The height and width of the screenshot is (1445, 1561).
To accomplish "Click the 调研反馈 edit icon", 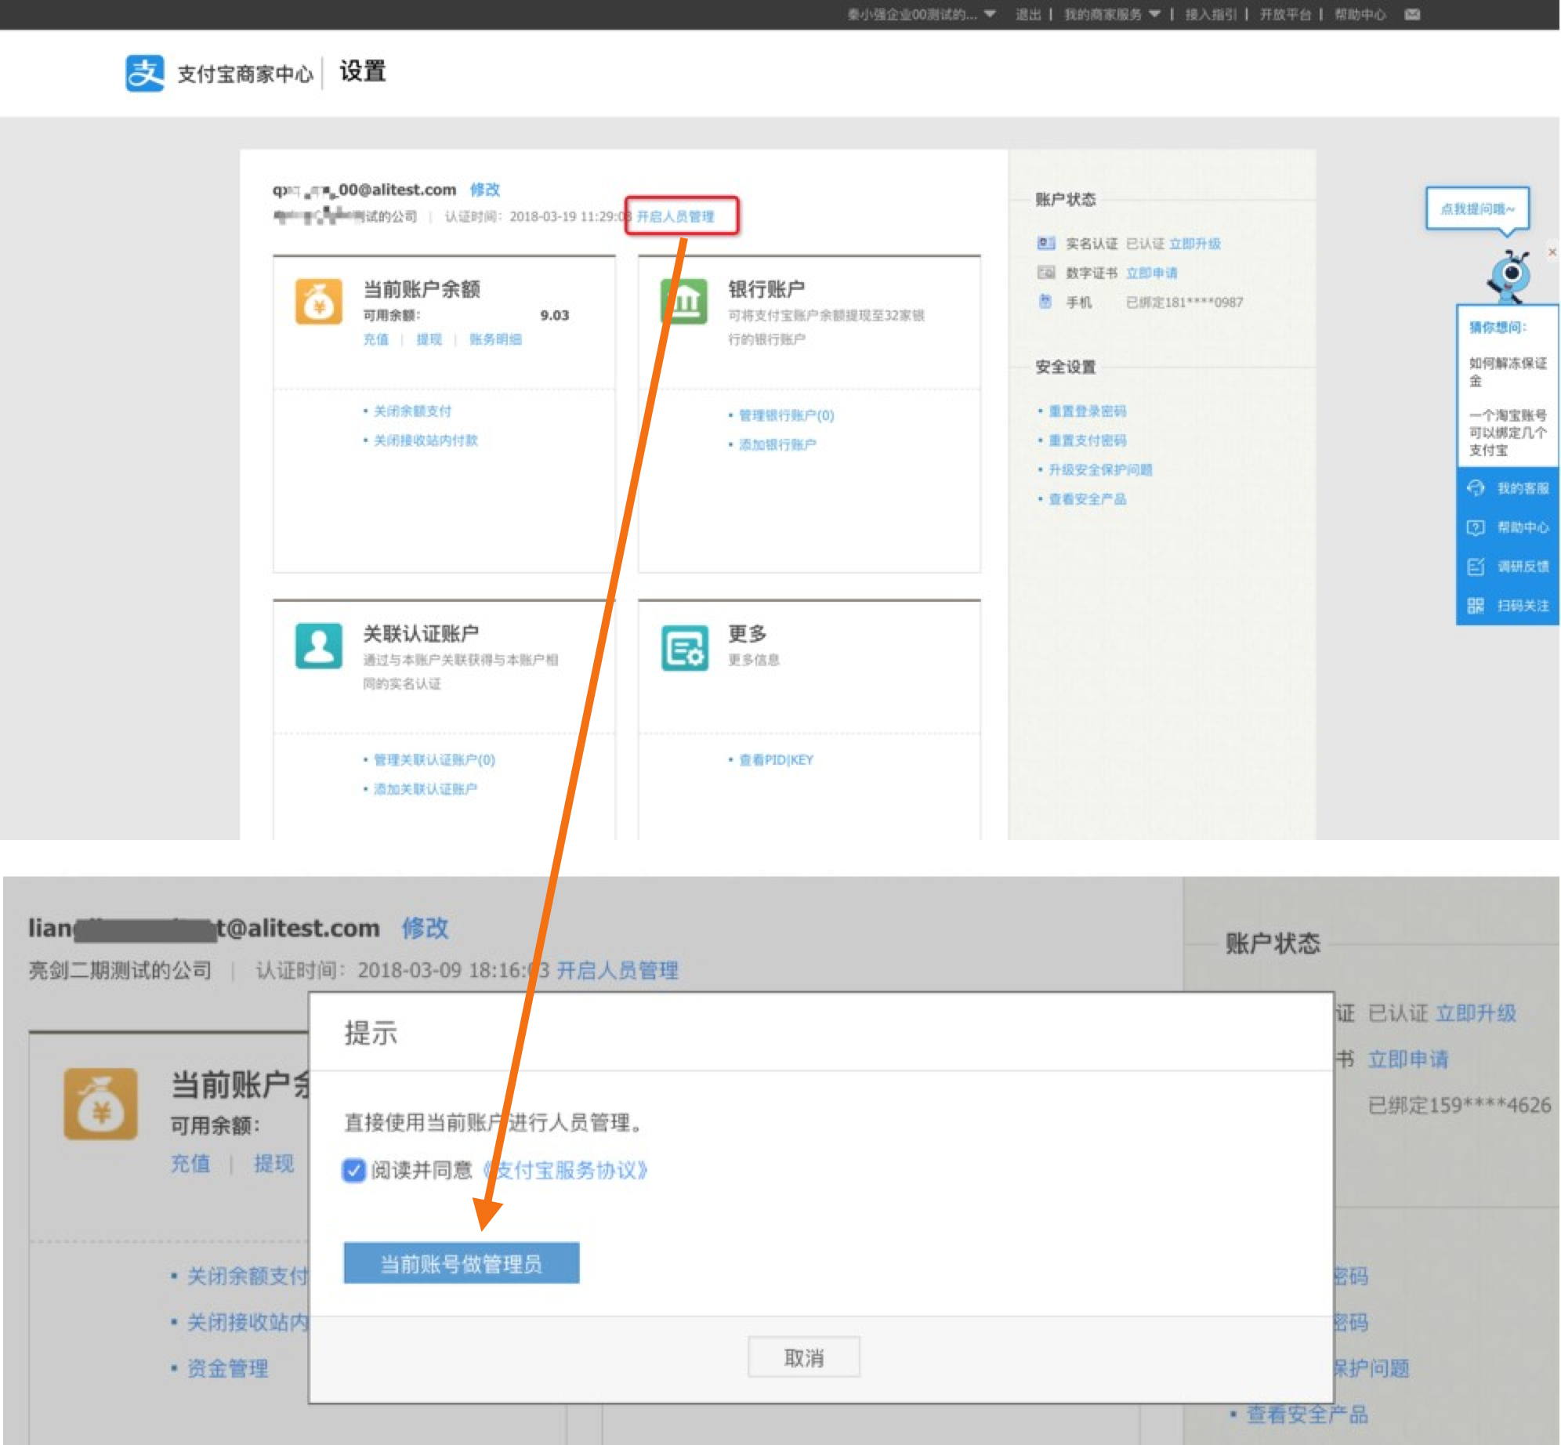I will coord(1476,567).
